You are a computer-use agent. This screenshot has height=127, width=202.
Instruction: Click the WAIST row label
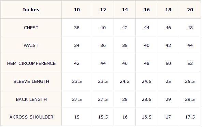click(x=31, y=46)
